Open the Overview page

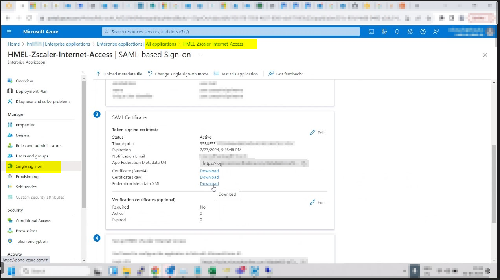(x=24, y=81)
